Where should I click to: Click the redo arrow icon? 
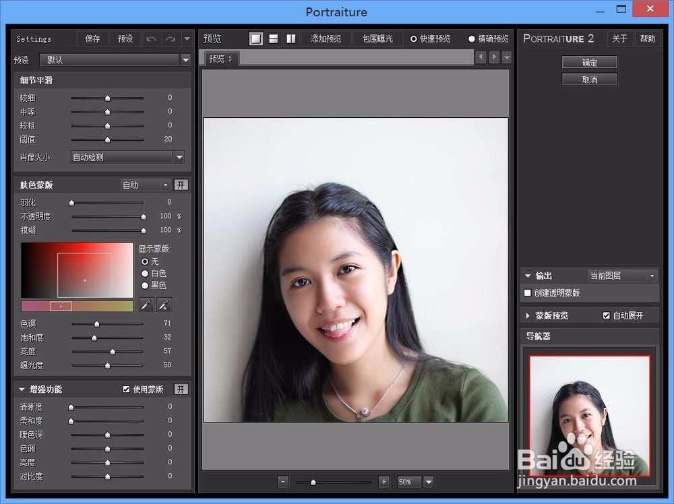pyautogui.click(x=170, y=38)
